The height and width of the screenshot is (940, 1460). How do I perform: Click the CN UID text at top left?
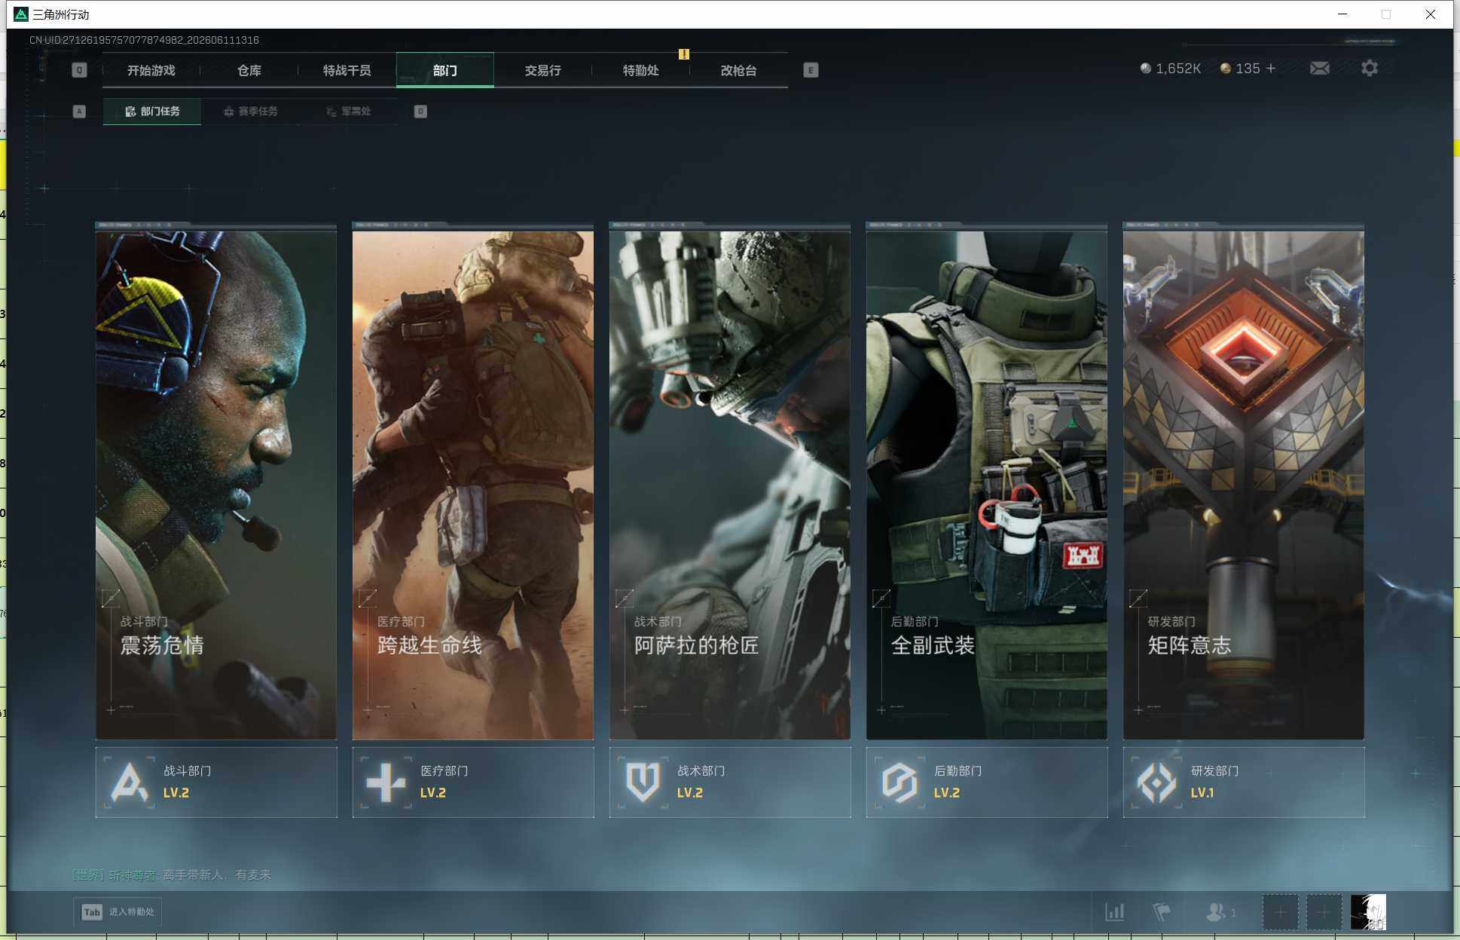144,40
